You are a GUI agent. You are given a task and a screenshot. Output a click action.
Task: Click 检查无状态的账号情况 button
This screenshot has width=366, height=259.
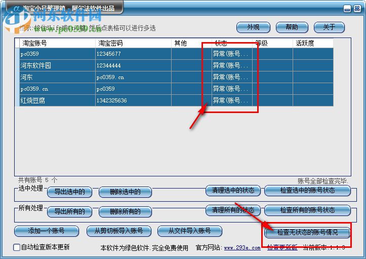coord(307,232)
